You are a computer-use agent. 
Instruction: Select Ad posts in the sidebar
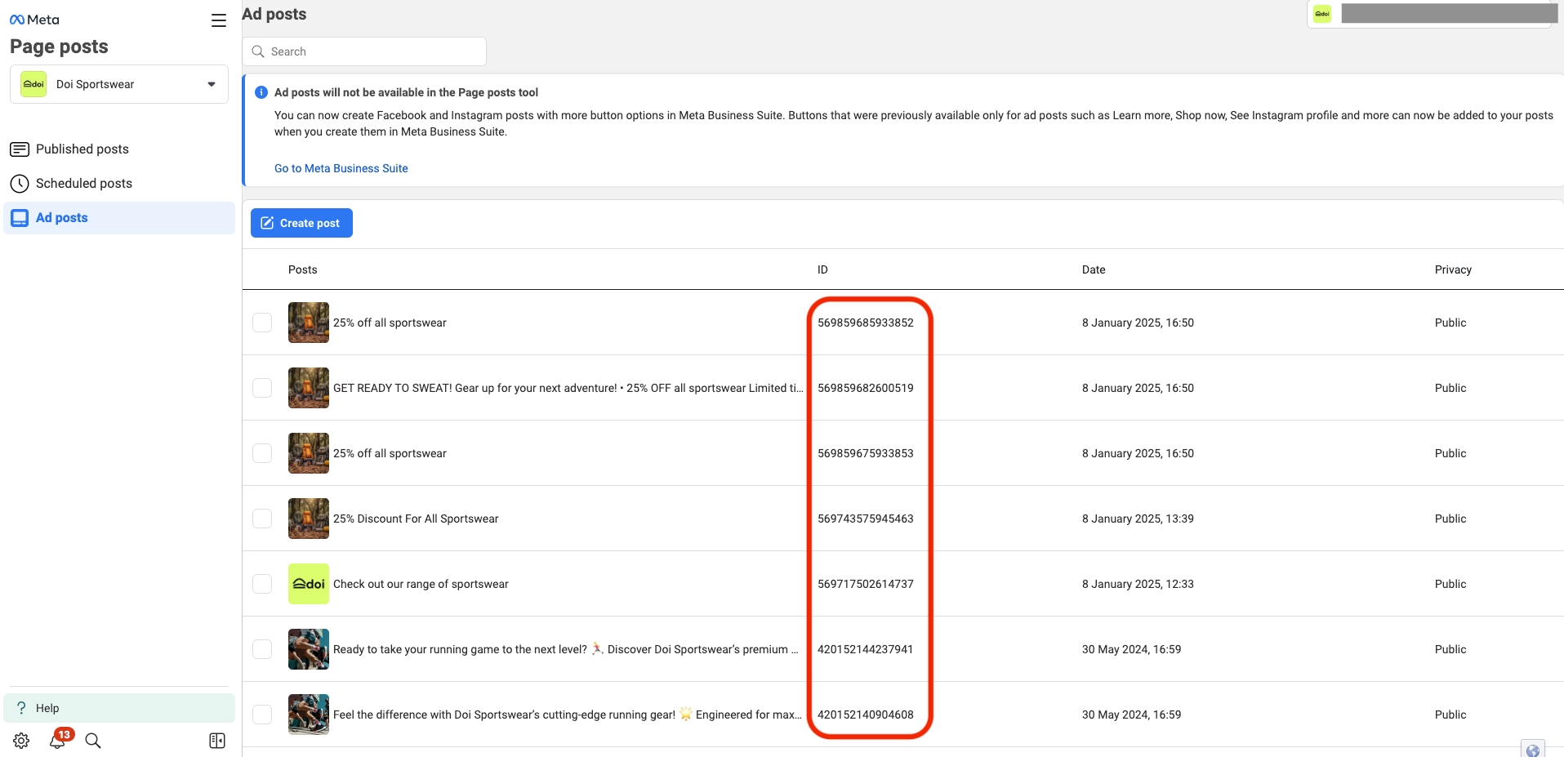click(61, 218)
